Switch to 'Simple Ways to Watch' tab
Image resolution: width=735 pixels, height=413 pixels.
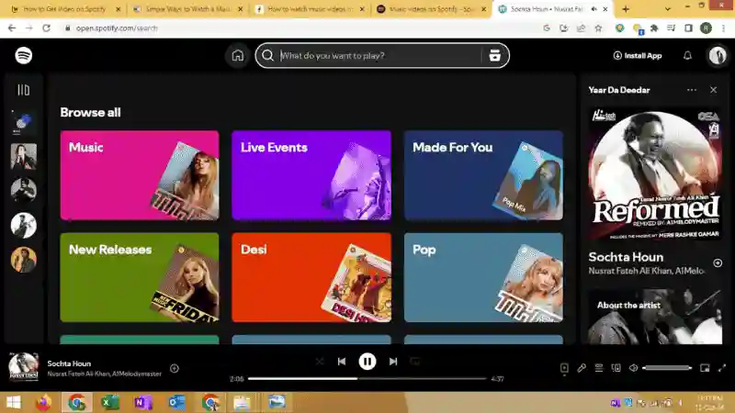coord(187,9)
